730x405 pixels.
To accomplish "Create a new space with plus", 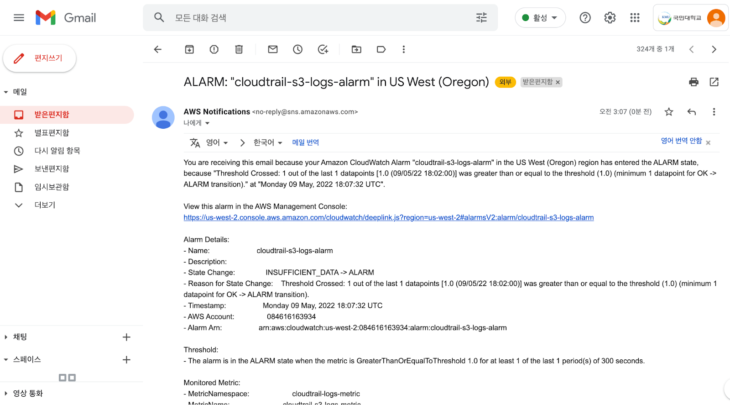I will coord(126,360).
